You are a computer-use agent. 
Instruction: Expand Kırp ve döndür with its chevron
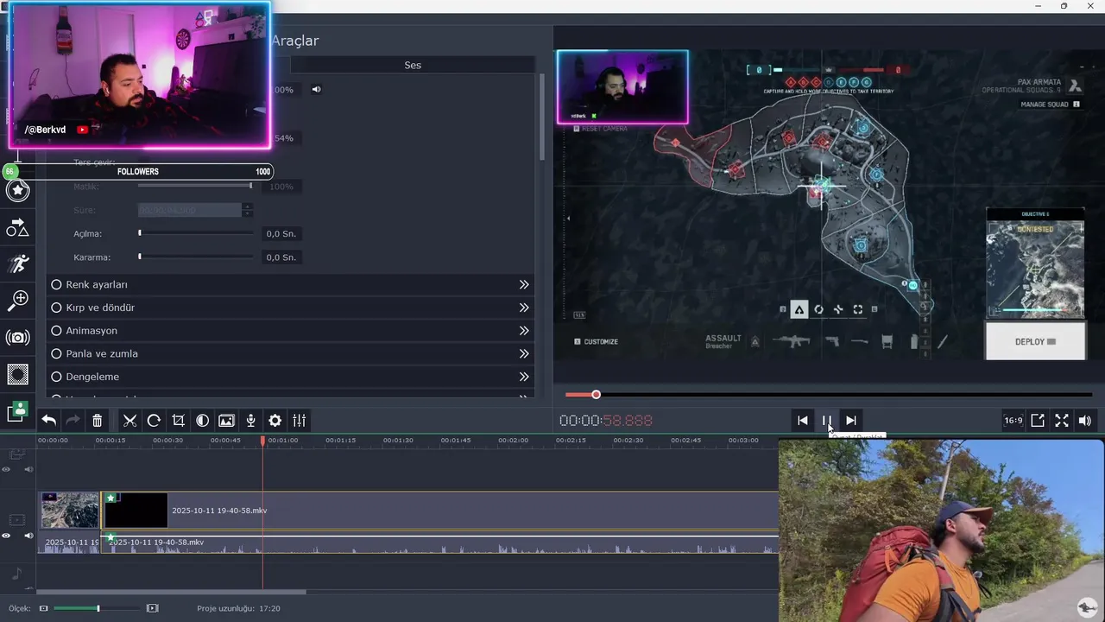524,308
